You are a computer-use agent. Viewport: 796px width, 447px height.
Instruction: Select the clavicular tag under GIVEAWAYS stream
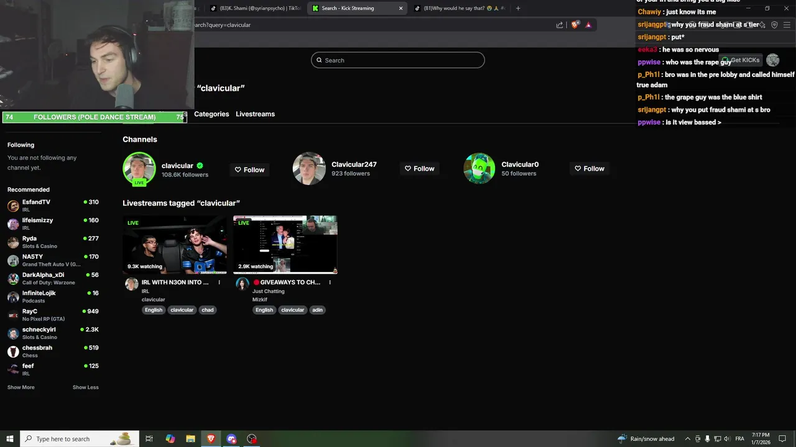point(292,310)
